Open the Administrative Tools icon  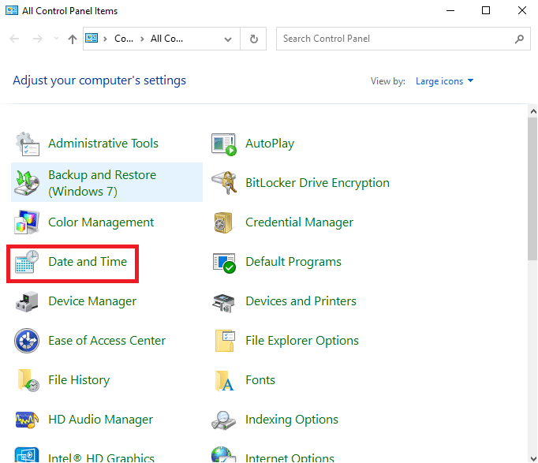[28, 144]
